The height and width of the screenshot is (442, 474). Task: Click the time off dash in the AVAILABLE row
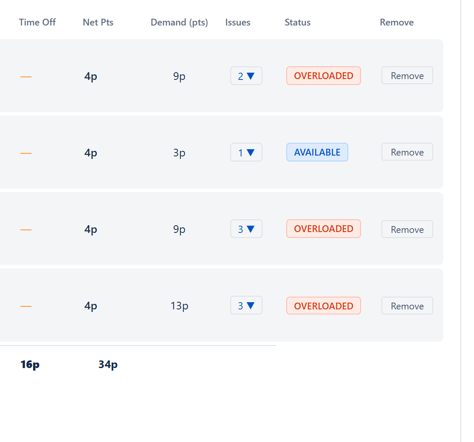click(26, 153)
